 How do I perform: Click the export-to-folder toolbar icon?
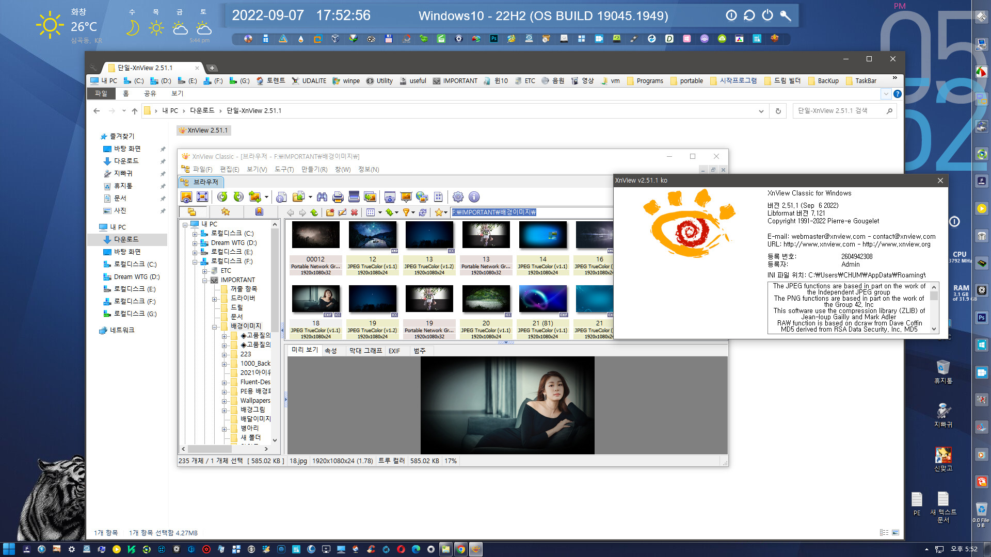pyautogui.click(x=298, y=197)
